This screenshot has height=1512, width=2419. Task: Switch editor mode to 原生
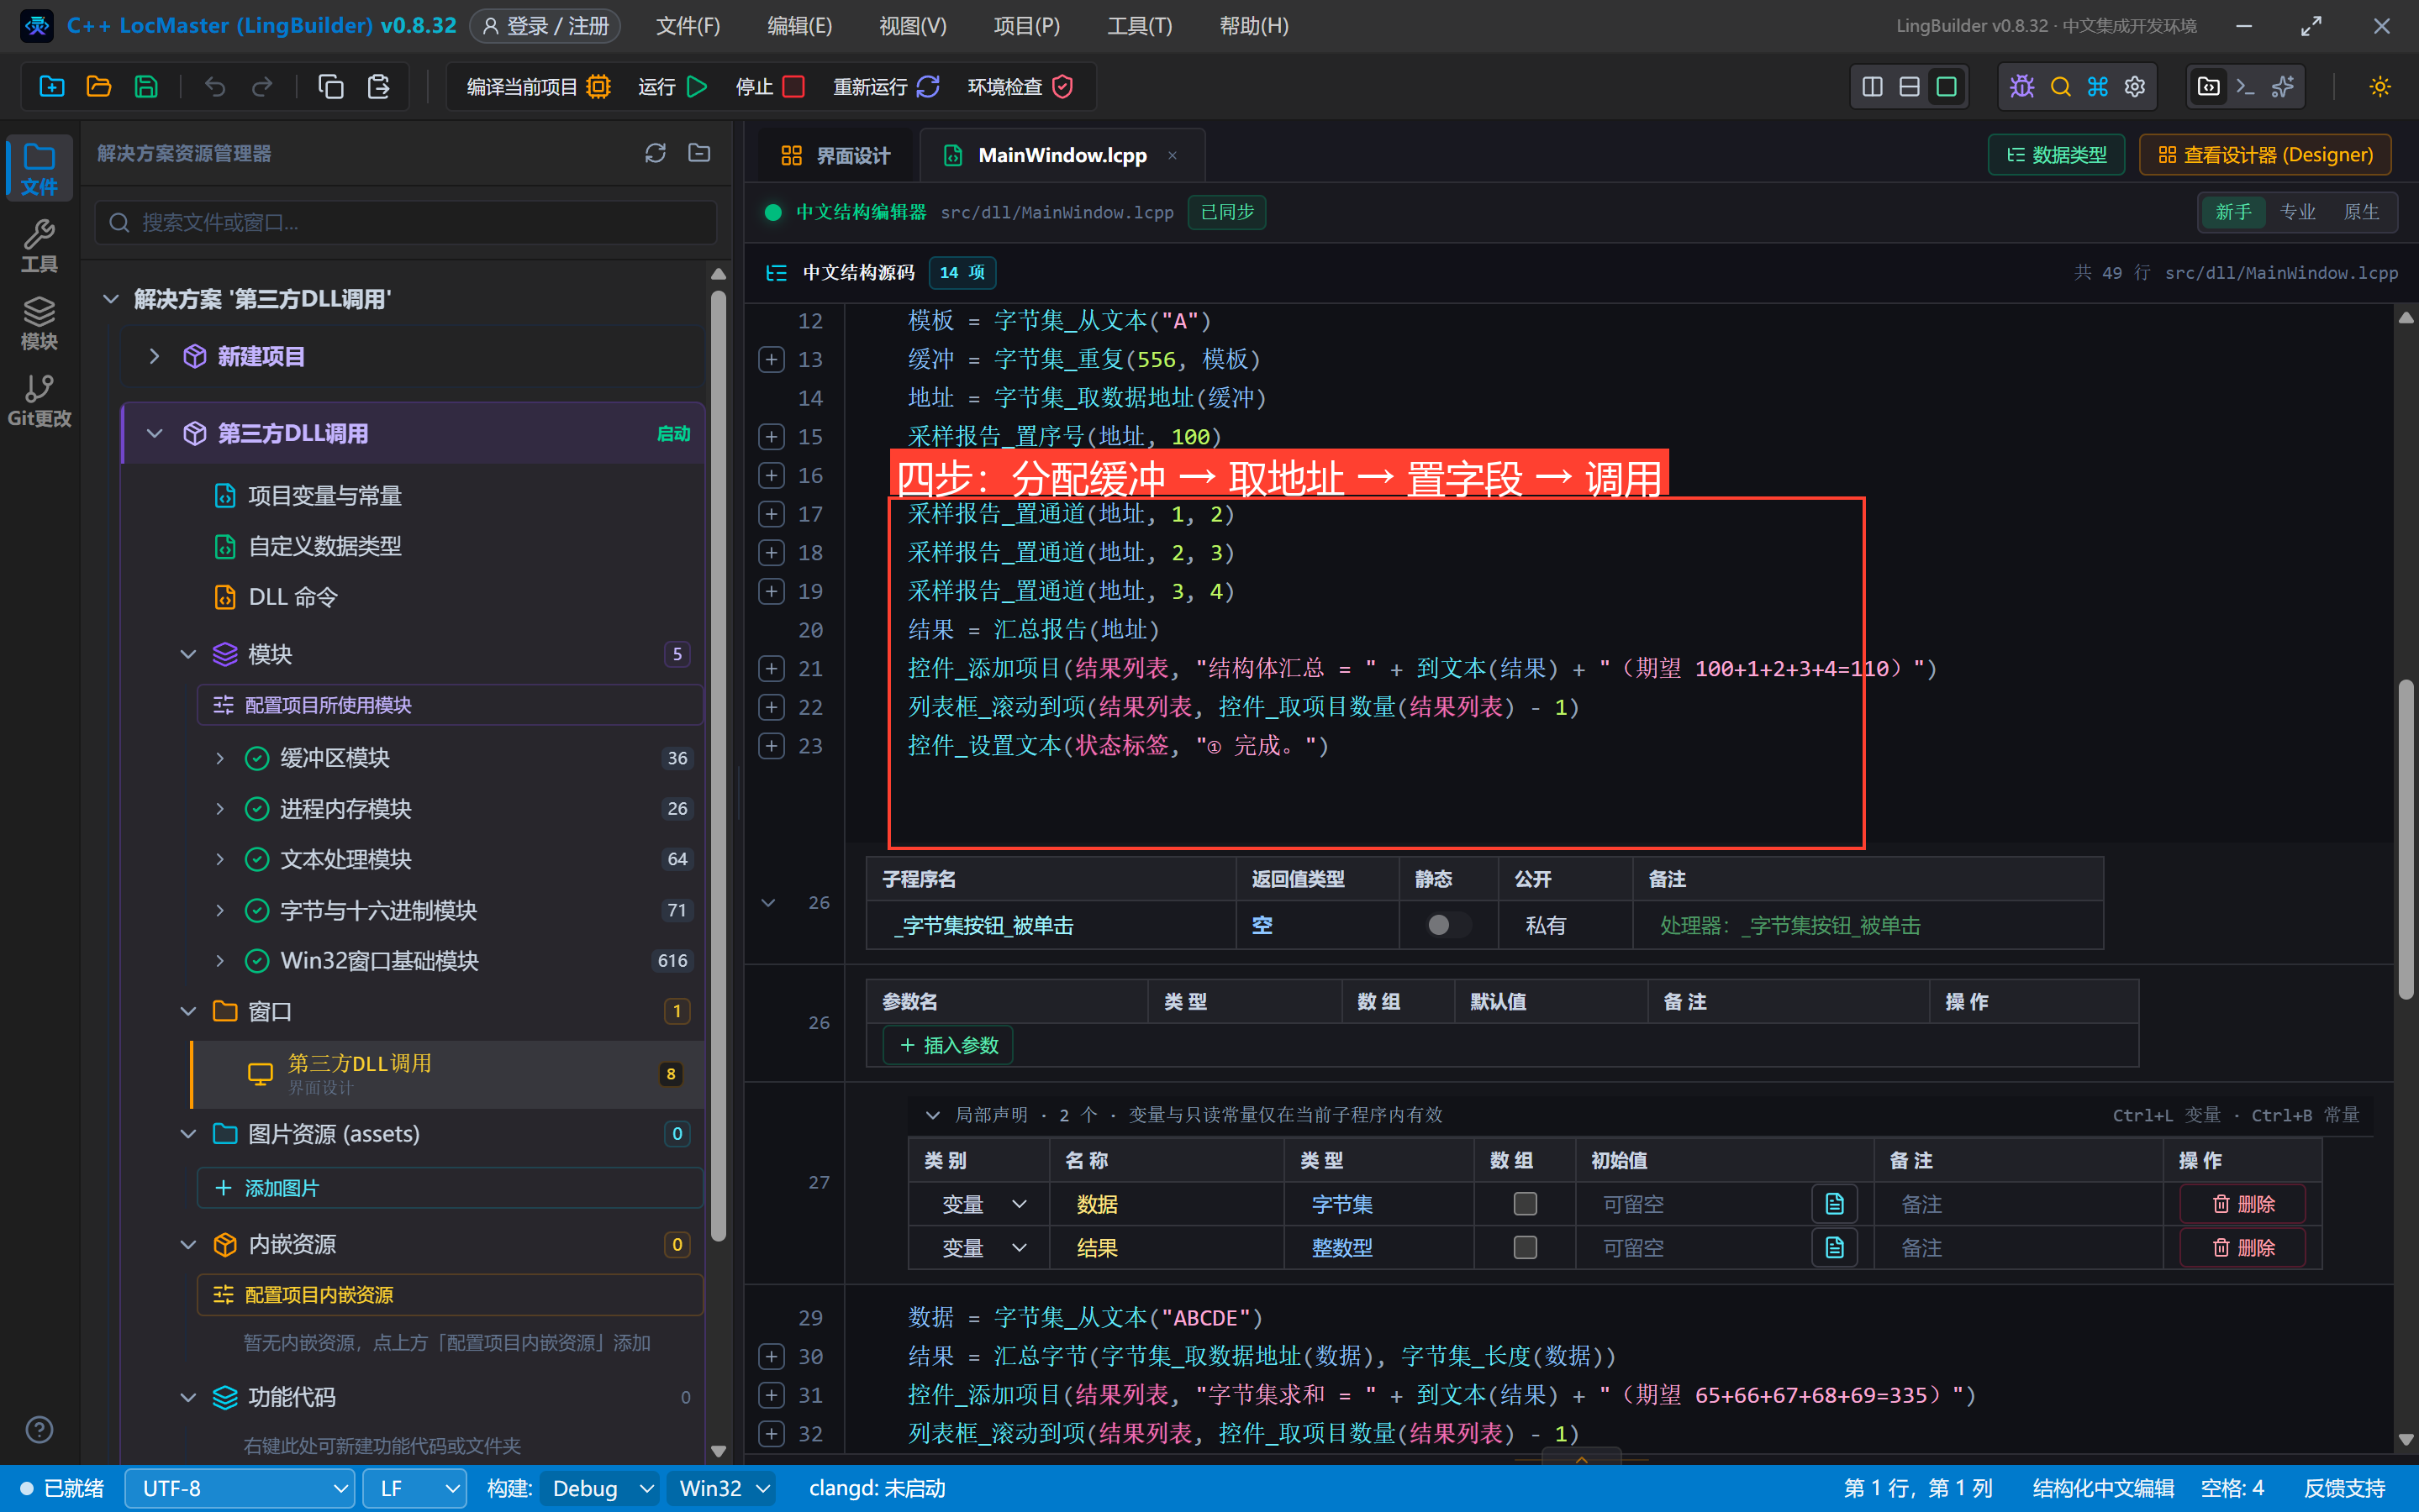[2361, 212]
